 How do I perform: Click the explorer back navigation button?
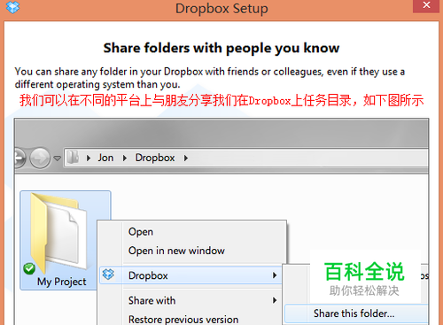click(20, 158)
